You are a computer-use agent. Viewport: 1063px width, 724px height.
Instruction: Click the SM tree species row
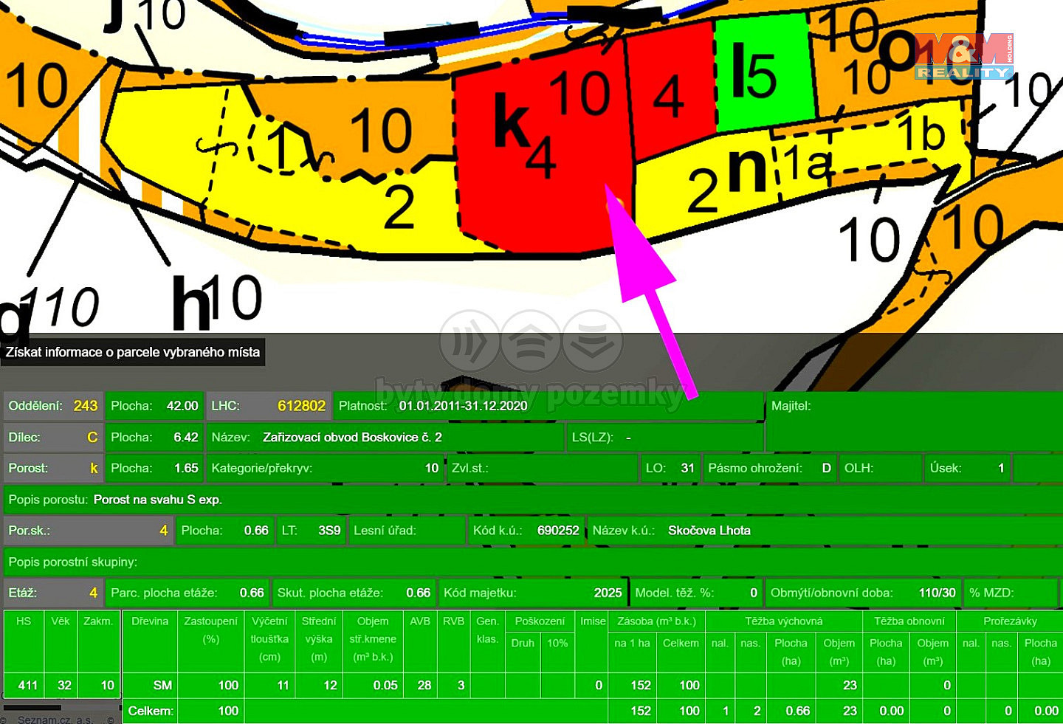coord(531,686)
